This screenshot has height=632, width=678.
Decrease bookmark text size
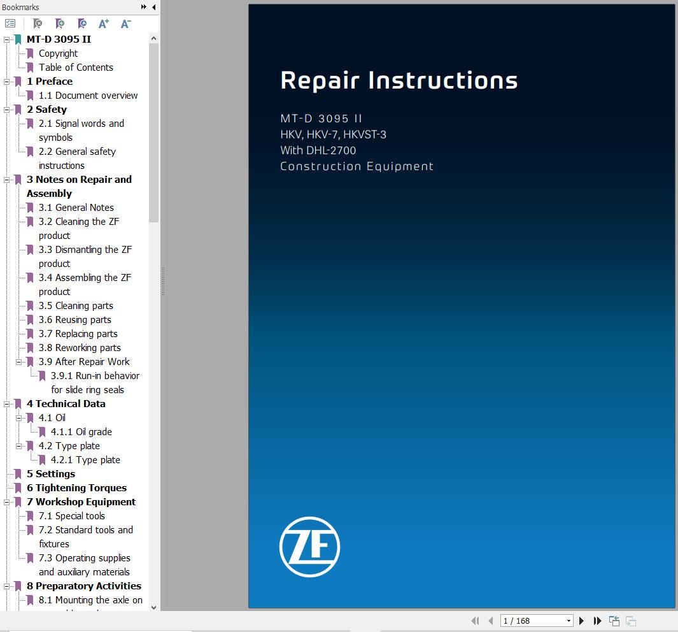pos(125,23)
